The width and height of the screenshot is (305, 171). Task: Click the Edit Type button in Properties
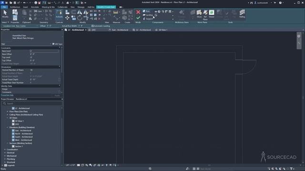click(x=57, y=44)
